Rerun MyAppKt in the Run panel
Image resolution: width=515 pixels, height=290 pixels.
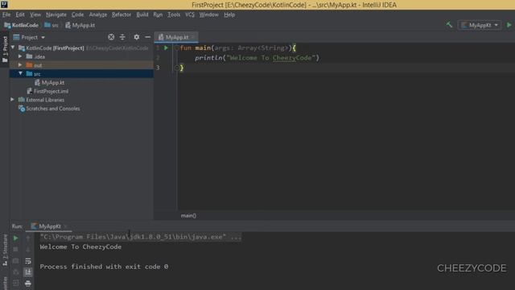[x=16, y=238]
